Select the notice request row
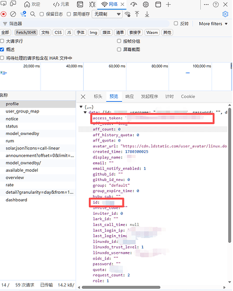The width and height of the screenshot is (233, 291). point(38,119)
